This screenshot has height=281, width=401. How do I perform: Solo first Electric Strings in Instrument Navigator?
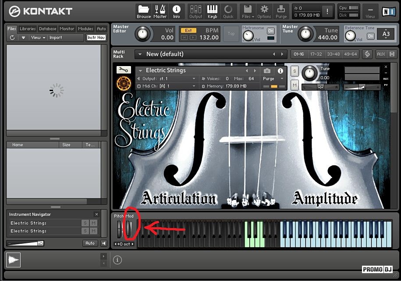click(x=85, y=223)
